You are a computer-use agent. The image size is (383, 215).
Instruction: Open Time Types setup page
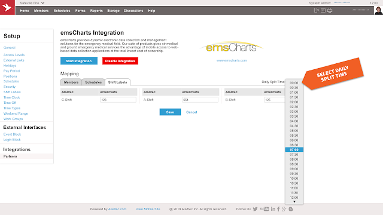pyautogui.click(x=12, y=108)
